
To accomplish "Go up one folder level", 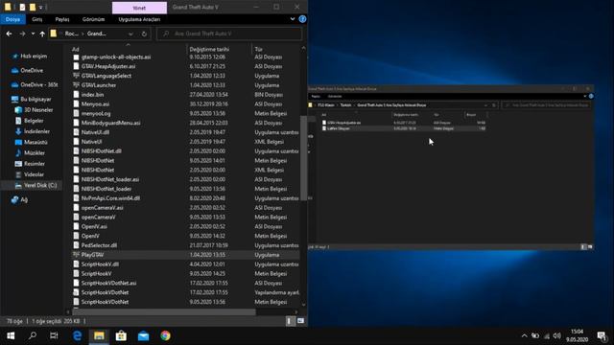I will [x=42, y=34].
